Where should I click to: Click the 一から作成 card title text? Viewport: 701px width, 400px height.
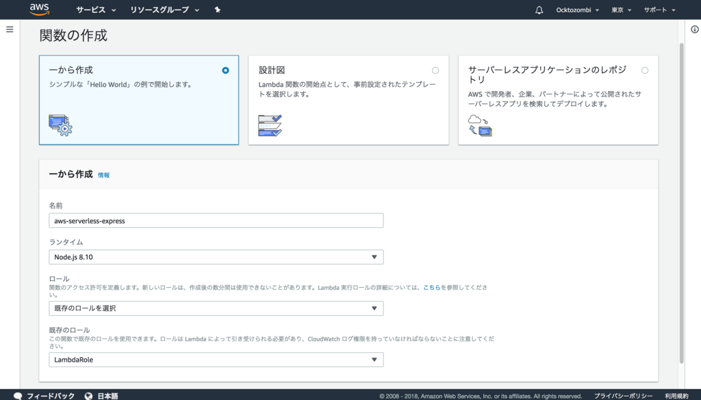(x=71, y=70)
